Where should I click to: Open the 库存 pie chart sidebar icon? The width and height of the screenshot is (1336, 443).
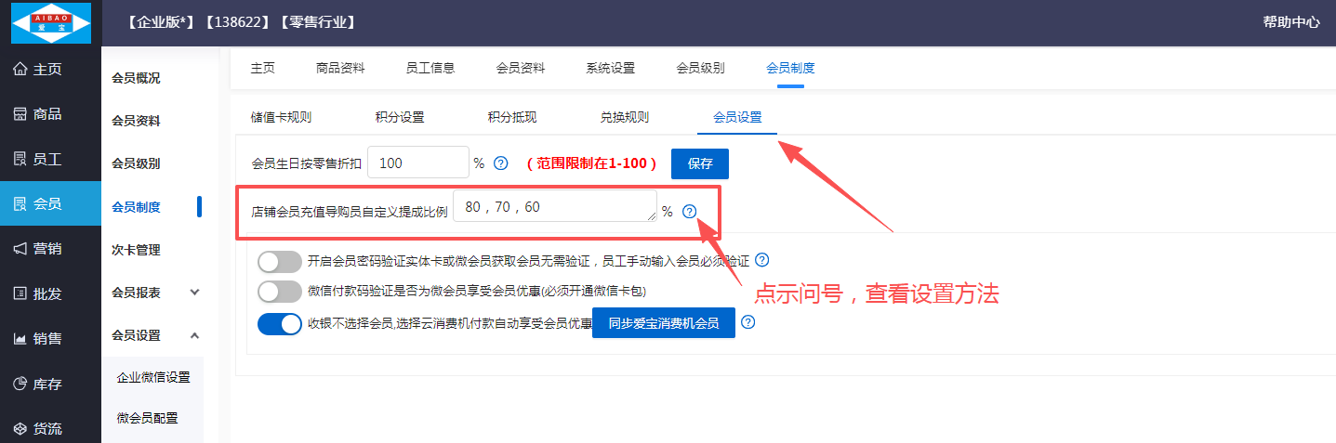pyautogui.click(x=20, y=384)
